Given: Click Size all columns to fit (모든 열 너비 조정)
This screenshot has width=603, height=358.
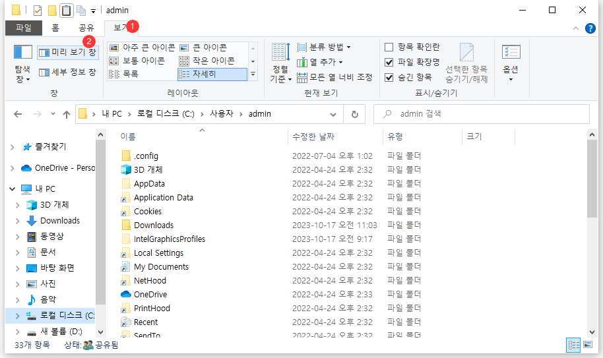Looking at the screenshot, I should pyautogui.click(x=334, y=77).
